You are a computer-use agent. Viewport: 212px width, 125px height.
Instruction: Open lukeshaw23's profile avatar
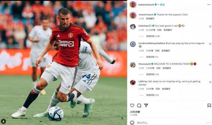[133, 27]
